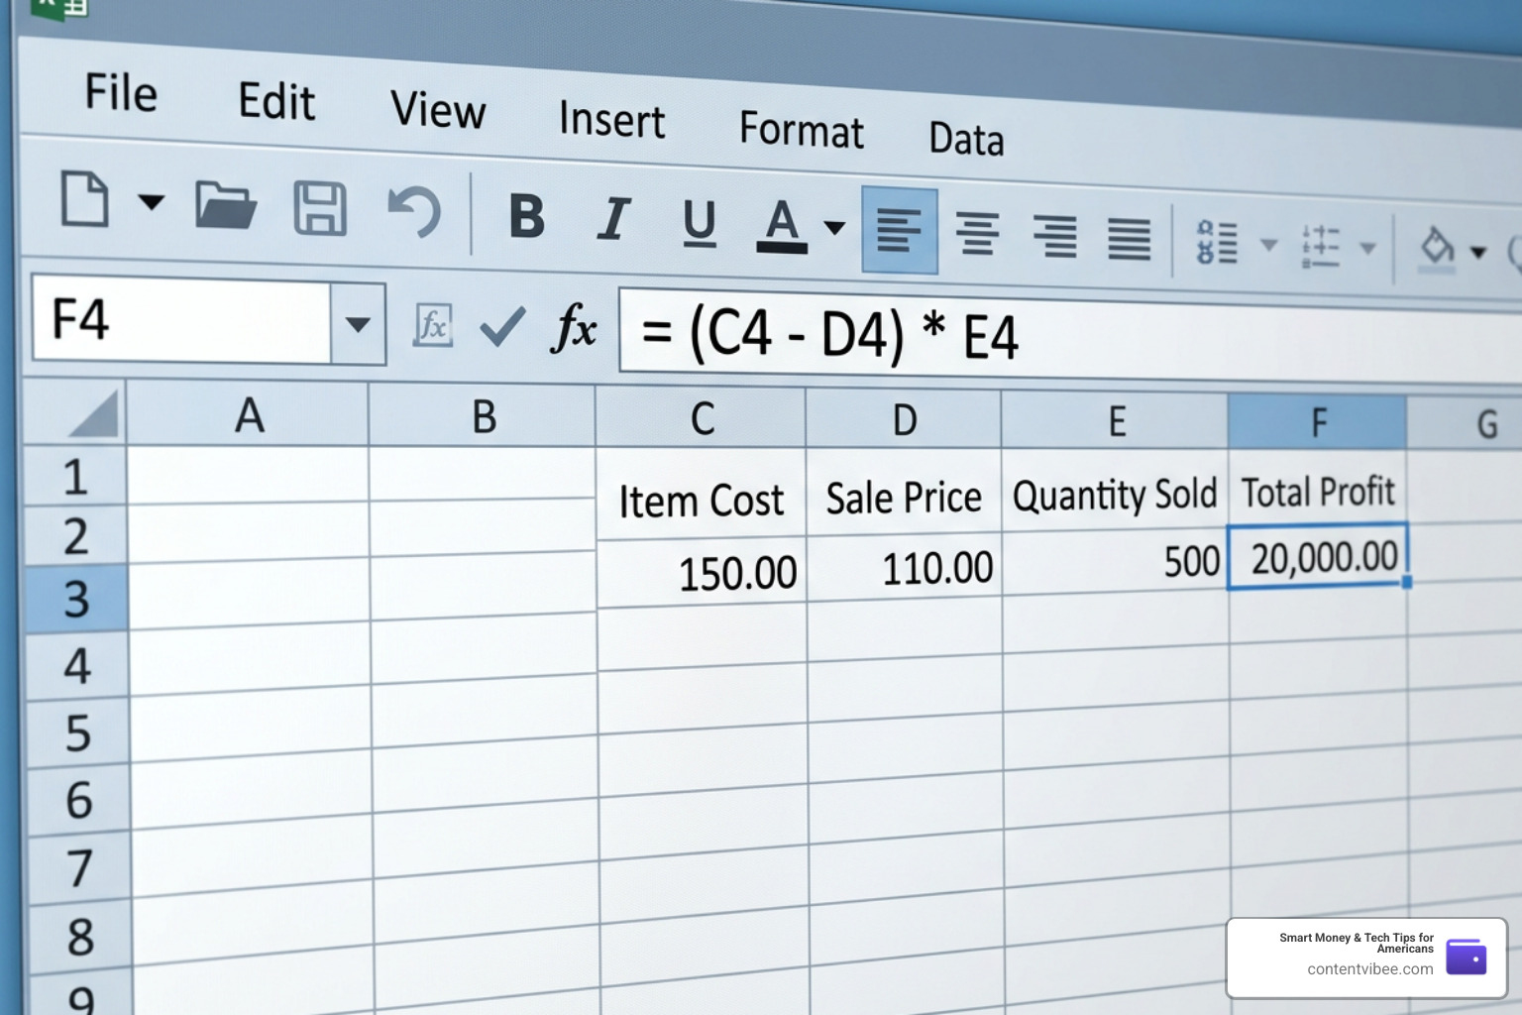Select column B header
Image resolution: width=1522 pixels, height=1015 pixels.
coord(483,416)
